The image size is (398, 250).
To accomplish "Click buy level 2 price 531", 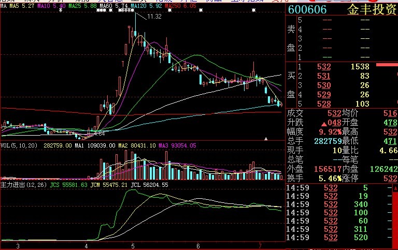I will pos(324,76).
